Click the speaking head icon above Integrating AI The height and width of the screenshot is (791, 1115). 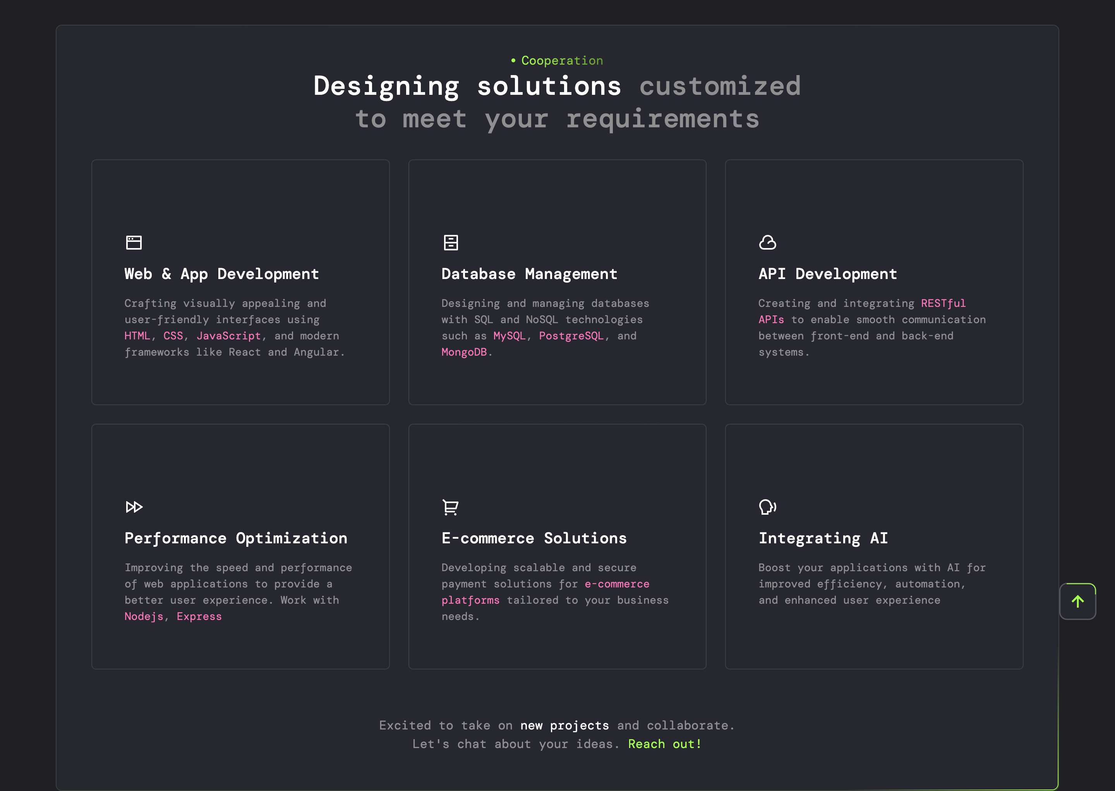pyautogui.click(x=768, y=507)
